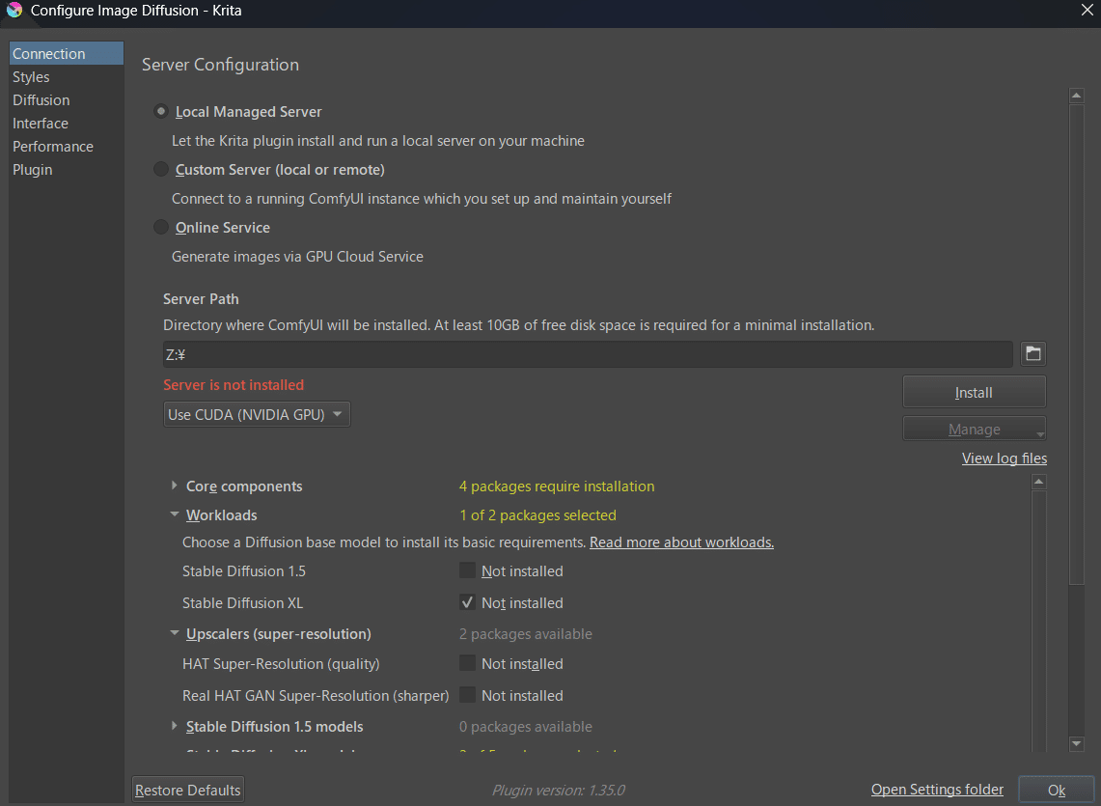Click the Install button
This screenshot has width=1101, height=806.
(x=974, y=393)
